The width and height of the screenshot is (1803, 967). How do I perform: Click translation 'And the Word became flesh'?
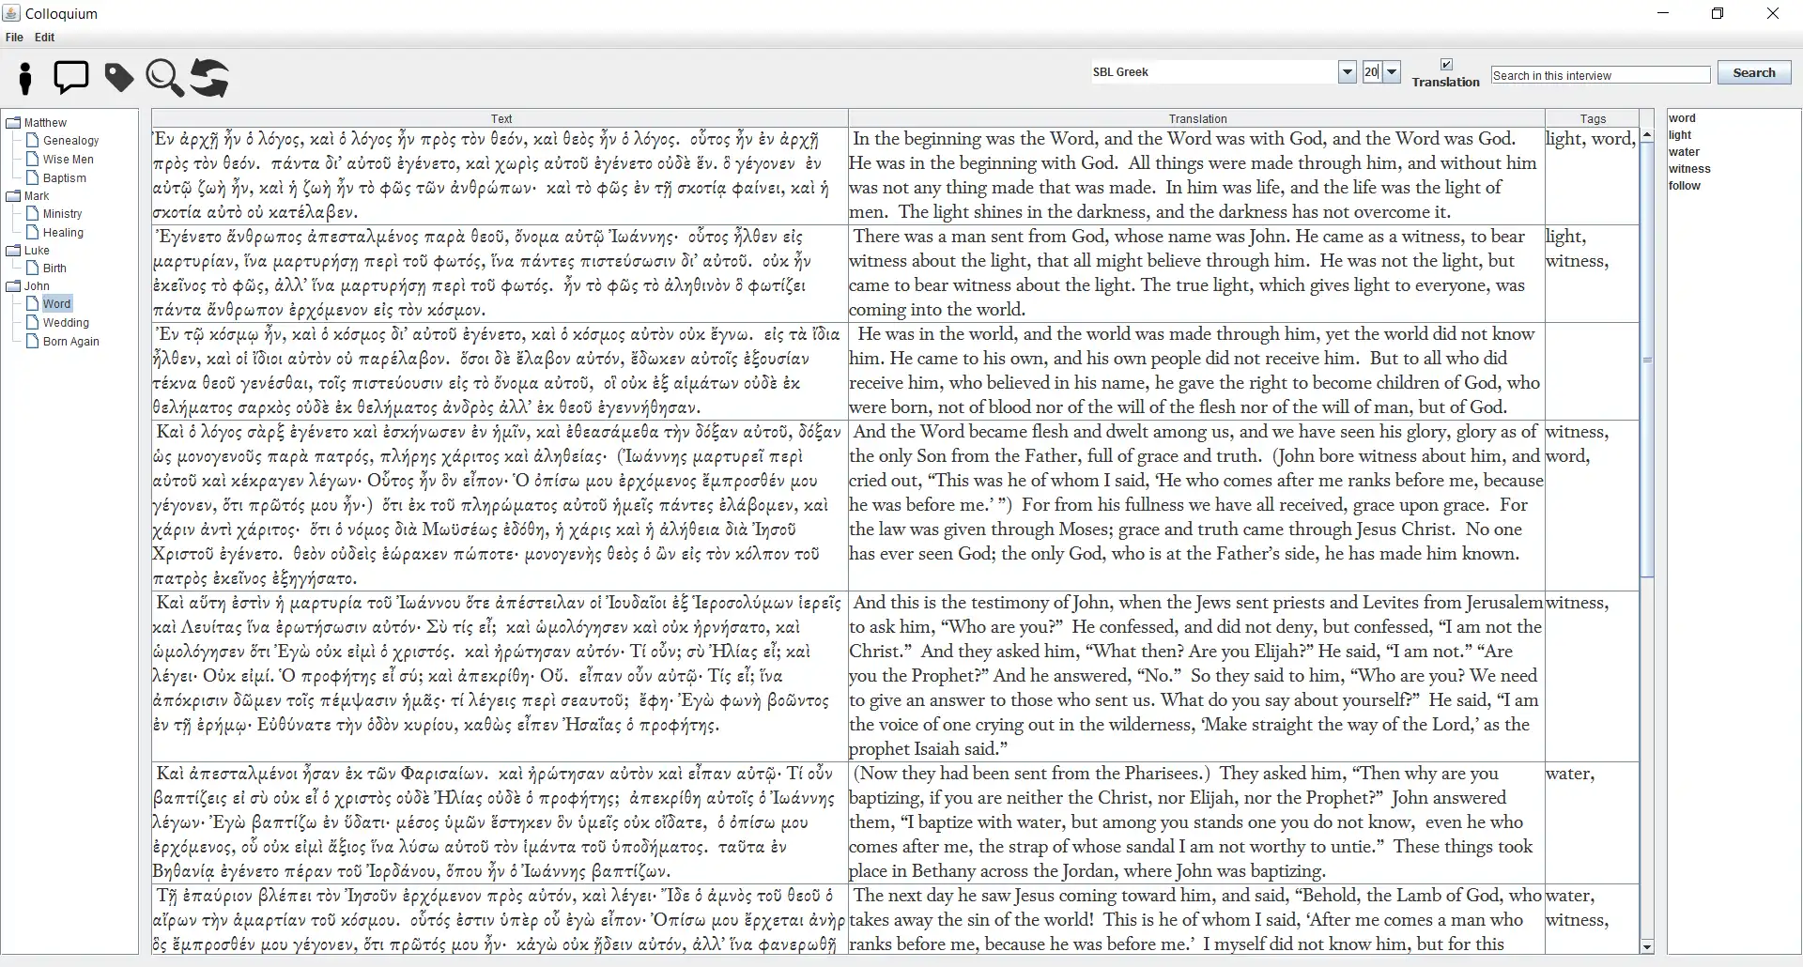[x=1197, y=505]
